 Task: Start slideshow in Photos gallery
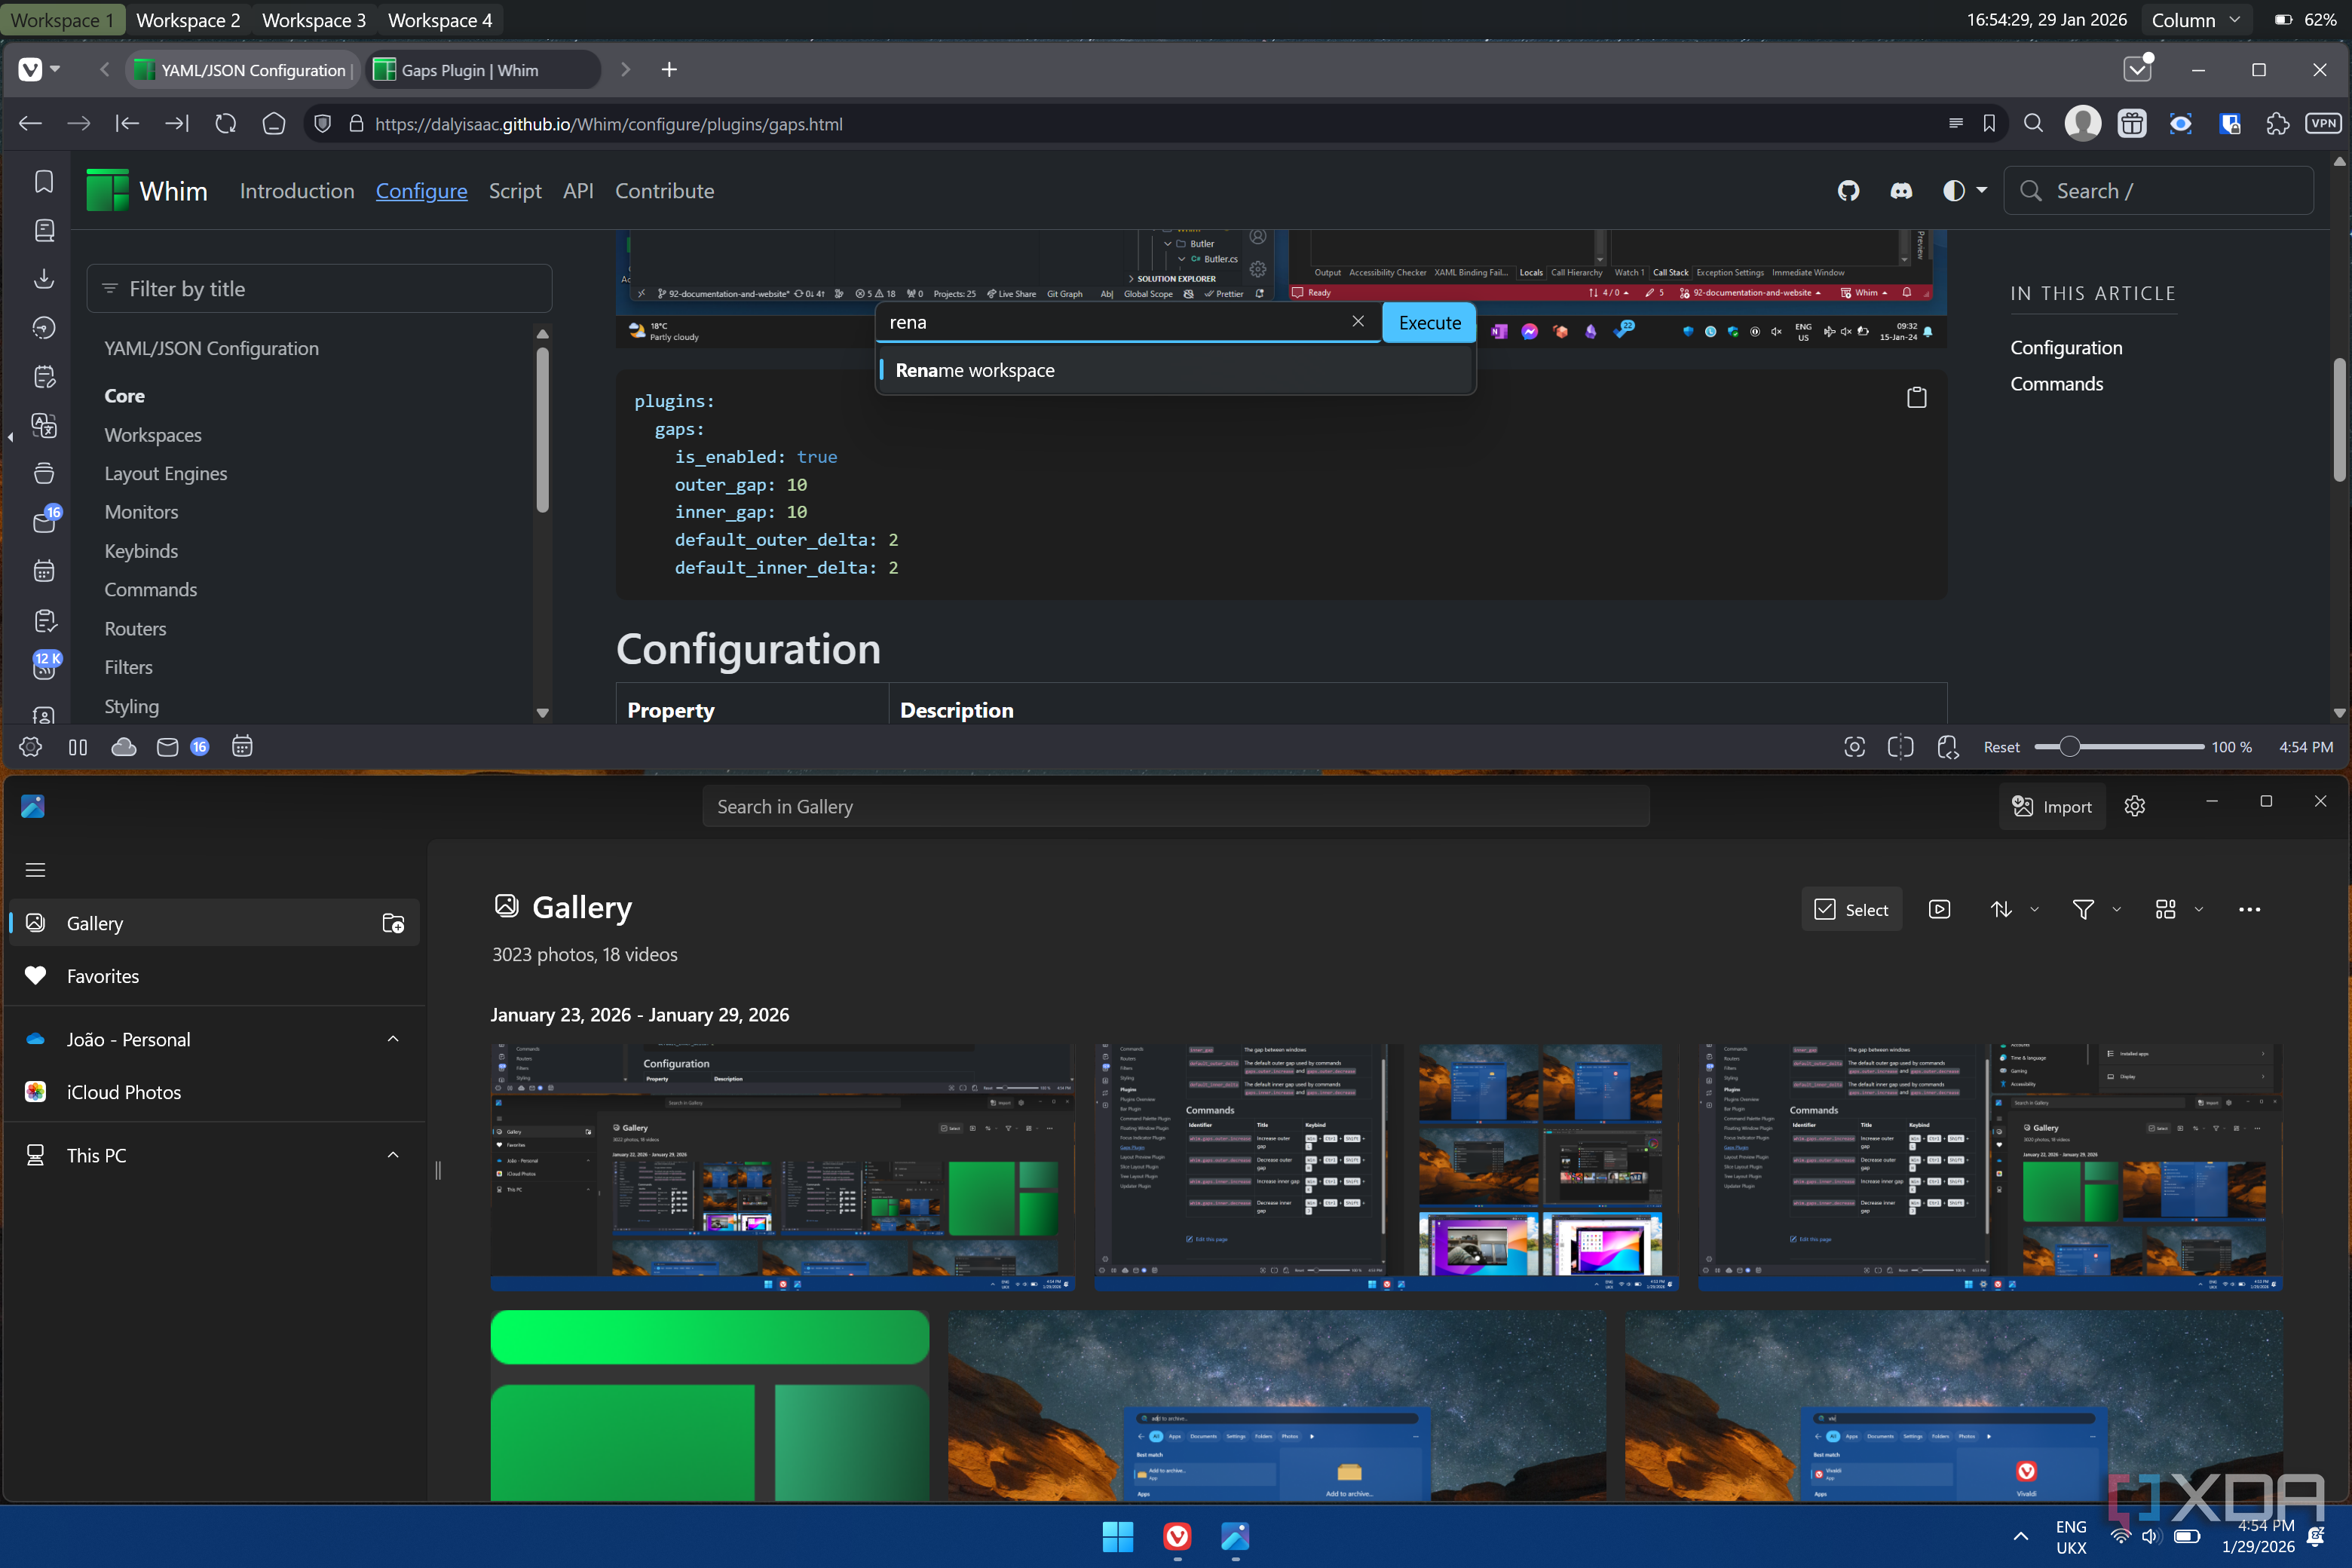[x=1939, y=909]
